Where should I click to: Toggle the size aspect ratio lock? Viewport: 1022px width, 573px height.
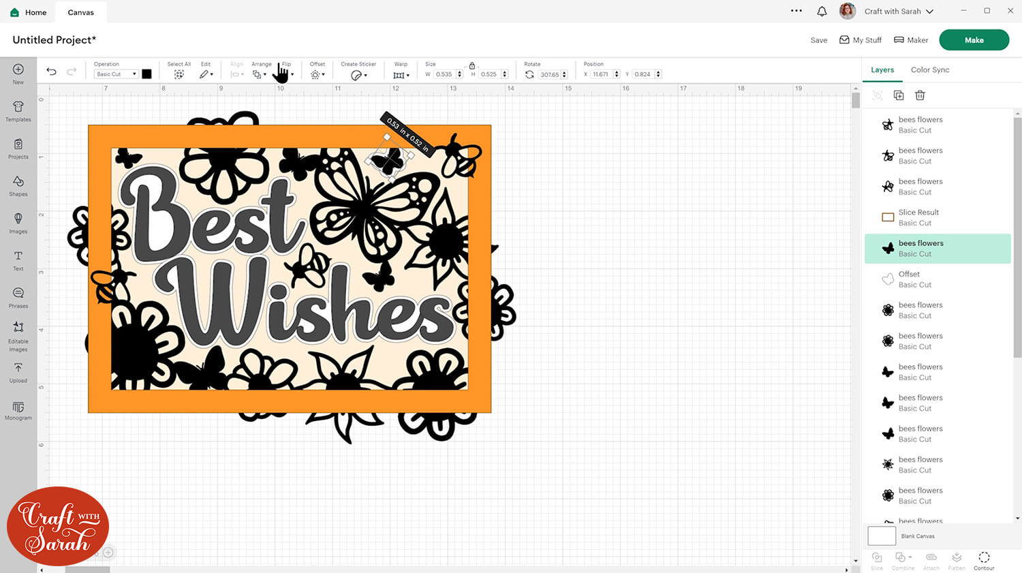(x=471, y=65)
